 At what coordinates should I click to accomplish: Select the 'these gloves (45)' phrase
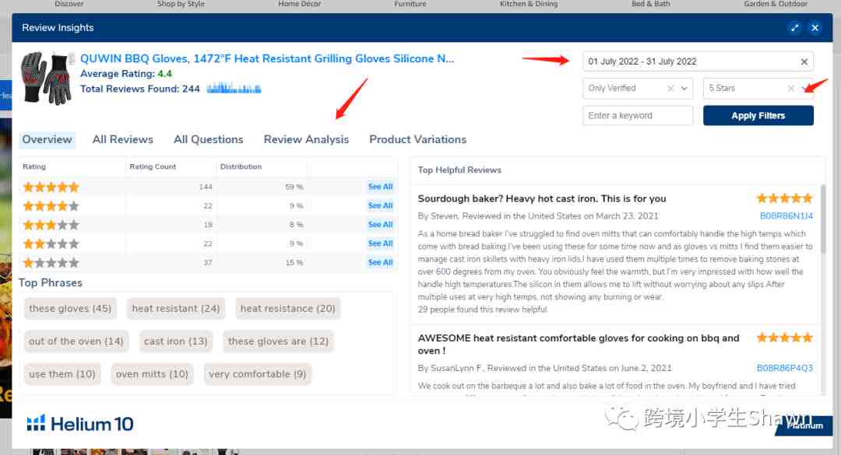point(70,309)
